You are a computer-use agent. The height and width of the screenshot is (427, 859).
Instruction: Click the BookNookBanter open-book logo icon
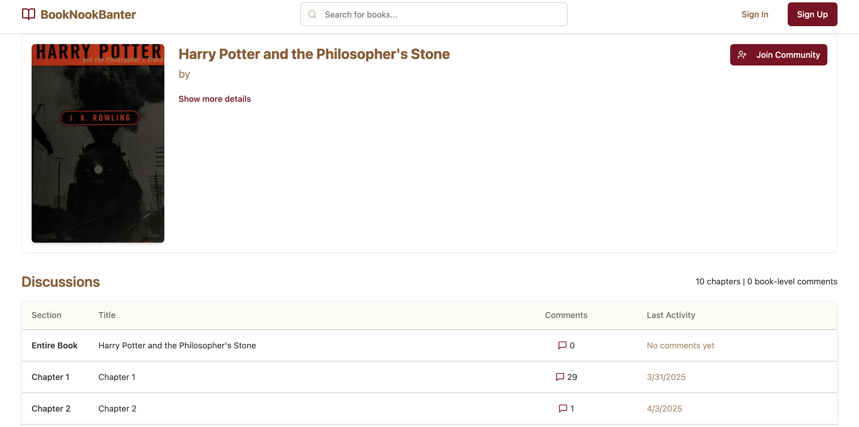point(28,14)
